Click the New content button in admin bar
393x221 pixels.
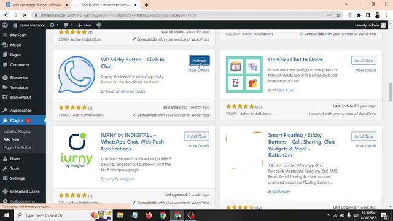click(x=85, y=25)
